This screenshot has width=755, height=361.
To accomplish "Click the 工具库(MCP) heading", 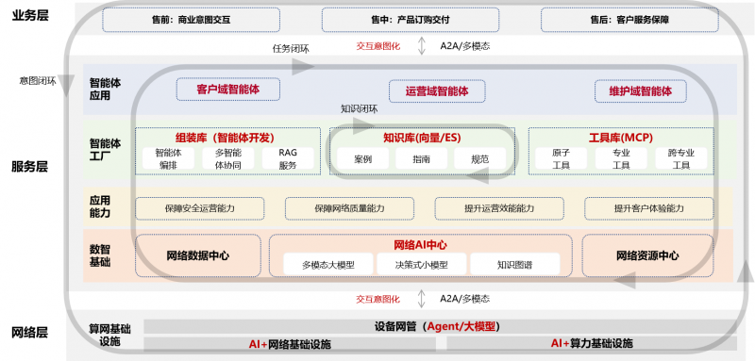I will 621,138.
